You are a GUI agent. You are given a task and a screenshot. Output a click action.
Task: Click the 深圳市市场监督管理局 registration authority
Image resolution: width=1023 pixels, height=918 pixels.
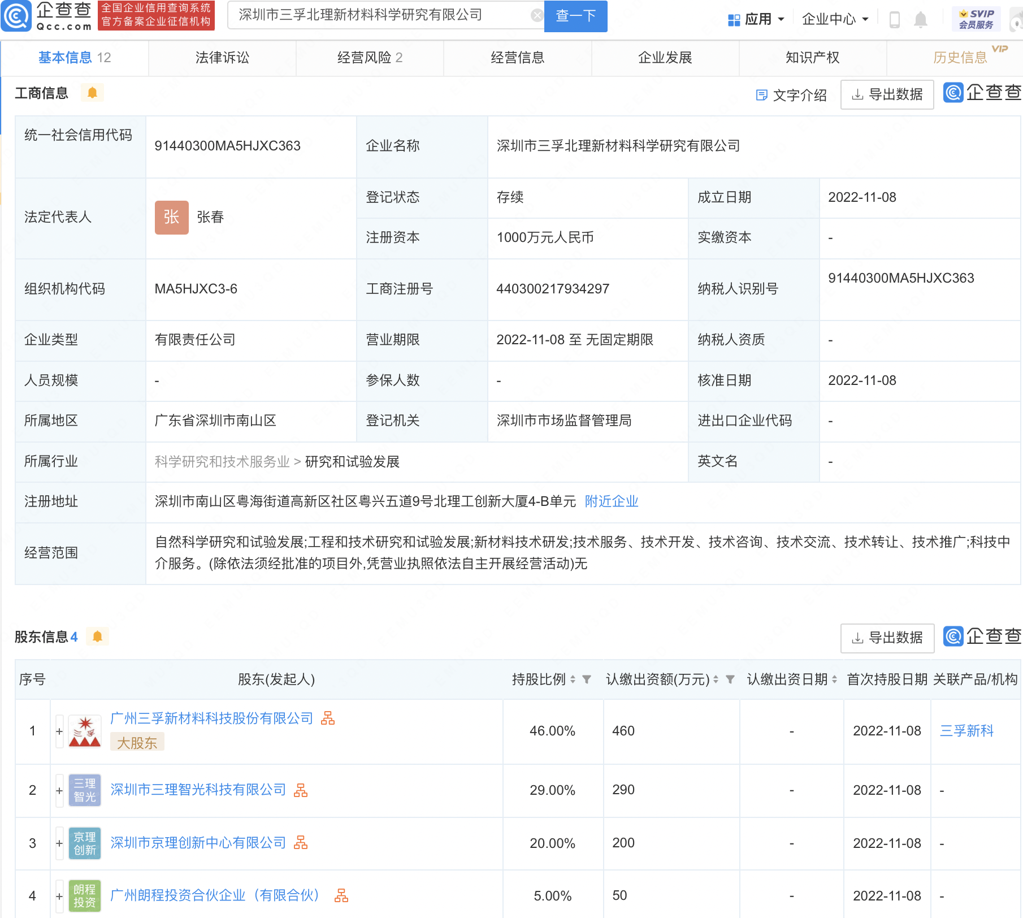pyautogui.click(x=564, y=421)
